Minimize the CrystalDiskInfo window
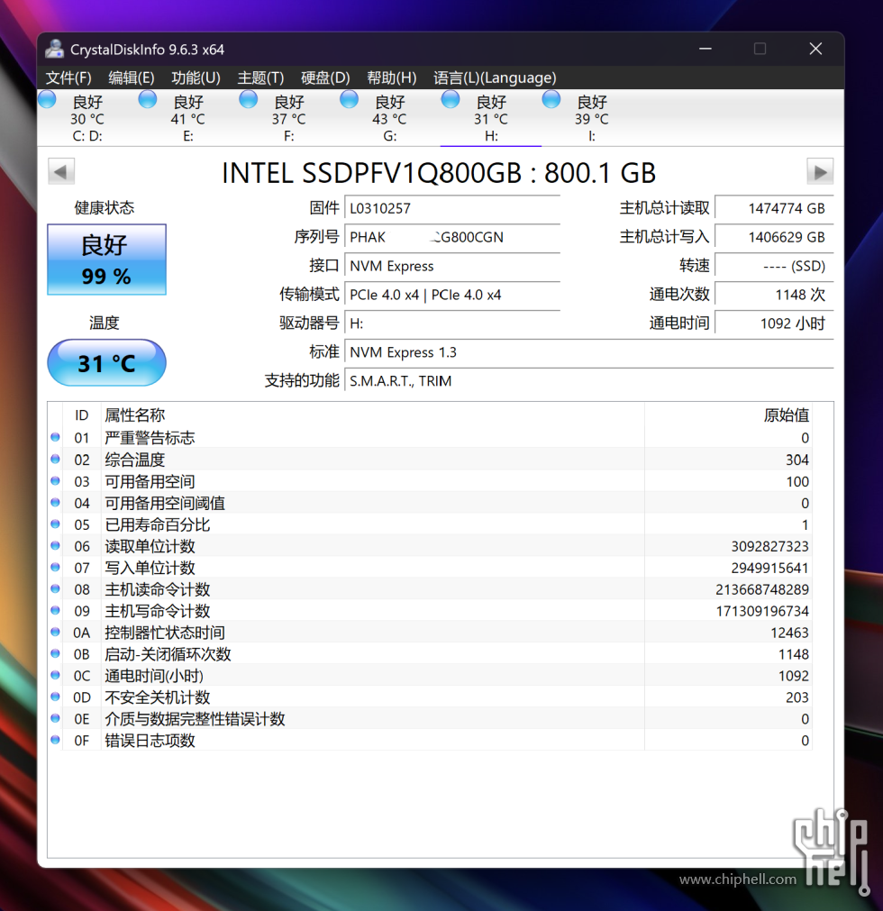This screenshot has width=883, height=911. [705, 49]
